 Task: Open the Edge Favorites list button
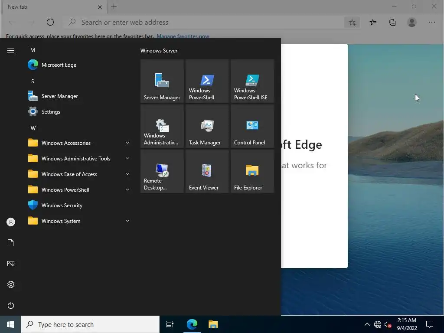coord(373,23)
